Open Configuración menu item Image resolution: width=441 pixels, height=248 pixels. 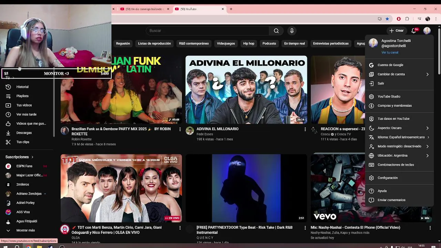click(x=399, y=178)
